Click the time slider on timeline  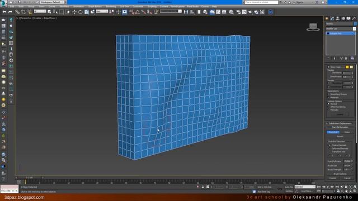click(29, 178)
